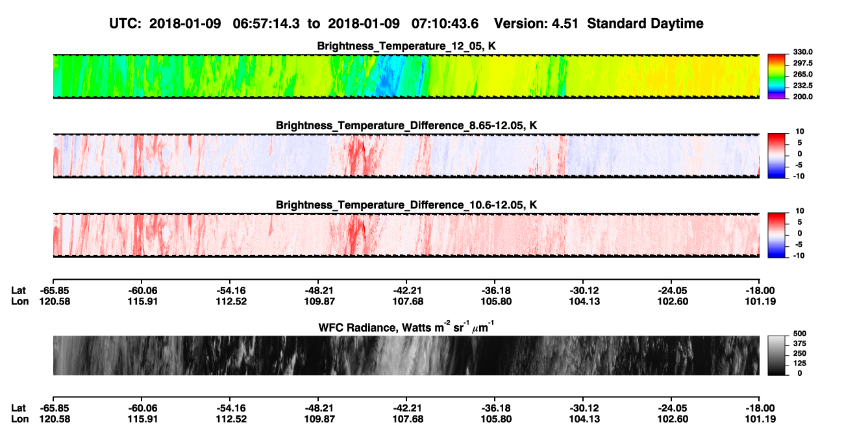844x433 pixels.
Task: Click longitude 112.52 on the upper axis
Action: (230, 301)
